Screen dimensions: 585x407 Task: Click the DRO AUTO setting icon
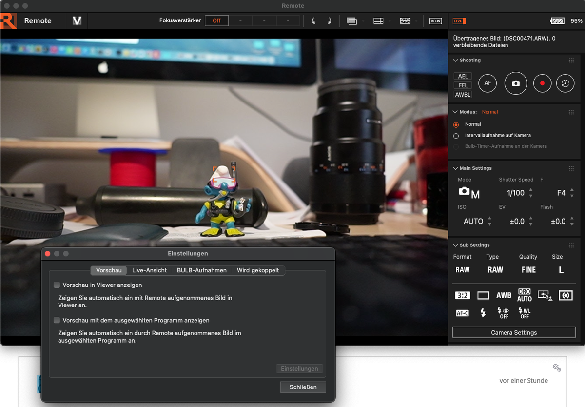524,295
